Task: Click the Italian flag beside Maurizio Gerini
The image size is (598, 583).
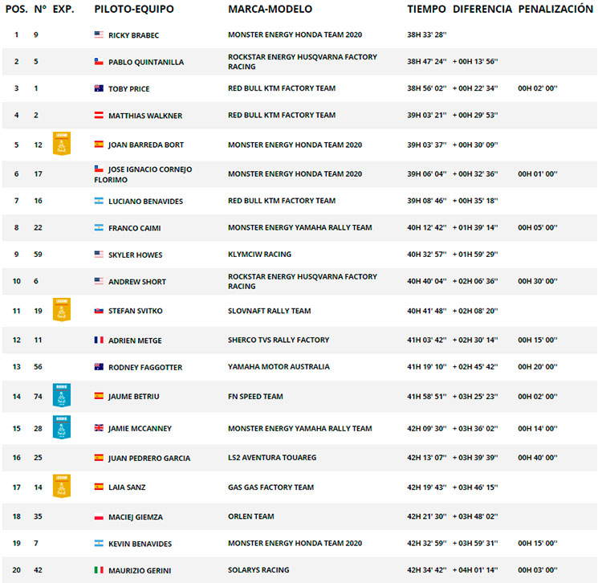Action: [99, 569]
